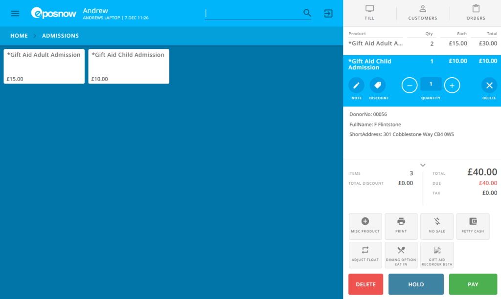
Task: Apply discount using tag icon
Action: click(x=377, y=85)
